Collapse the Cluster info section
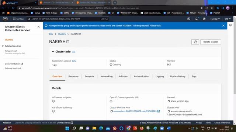This screenshot has width=236, height=132. pos(53,52)
